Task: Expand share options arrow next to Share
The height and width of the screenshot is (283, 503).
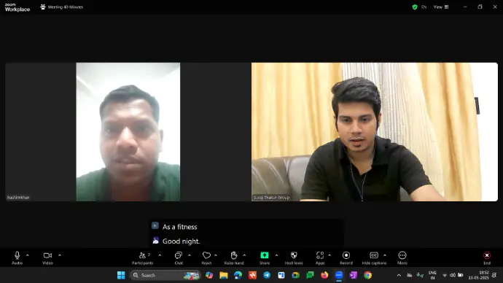Action: (x=276, y=255)
